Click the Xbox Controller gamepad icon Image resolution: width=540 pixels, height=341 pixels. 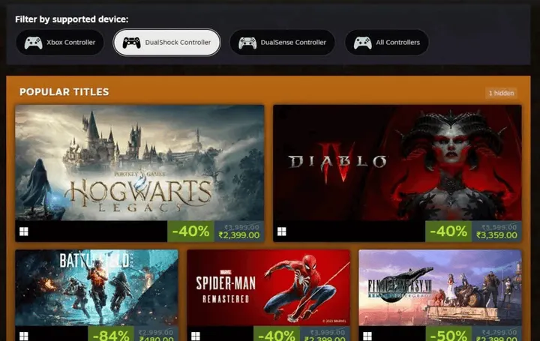point(34,43)
